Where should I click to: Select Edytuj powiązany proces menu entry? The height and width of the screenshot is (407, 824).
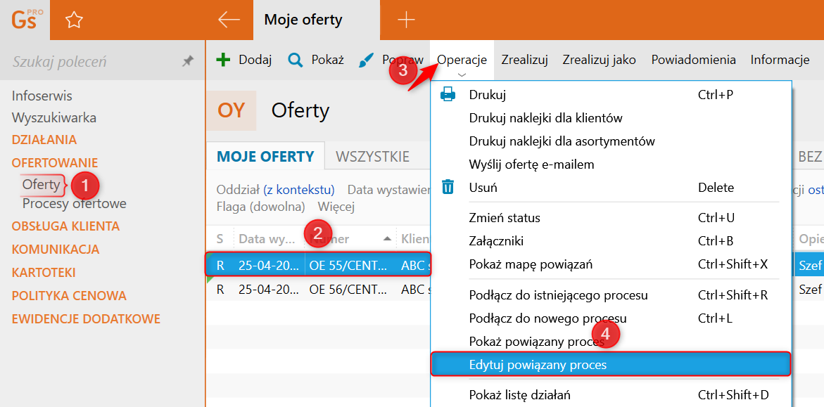[538, 365]
